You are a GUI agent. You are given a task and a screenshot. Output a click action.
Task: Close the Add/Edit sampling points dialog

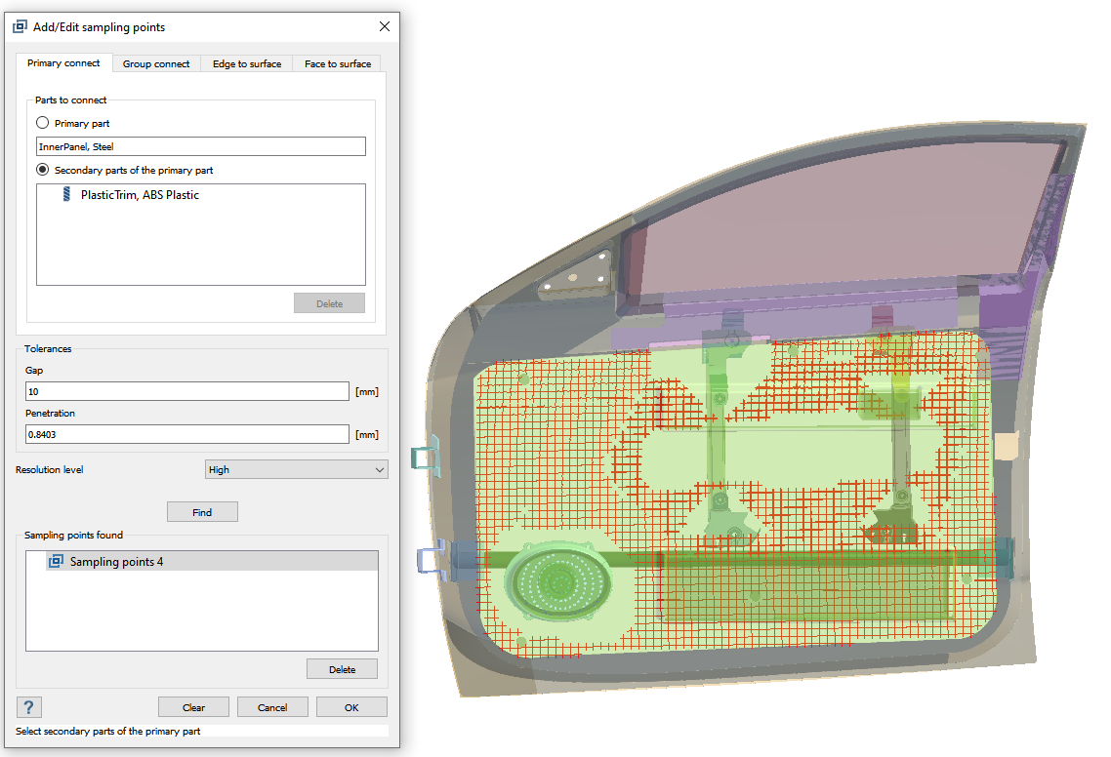[385, 27]
